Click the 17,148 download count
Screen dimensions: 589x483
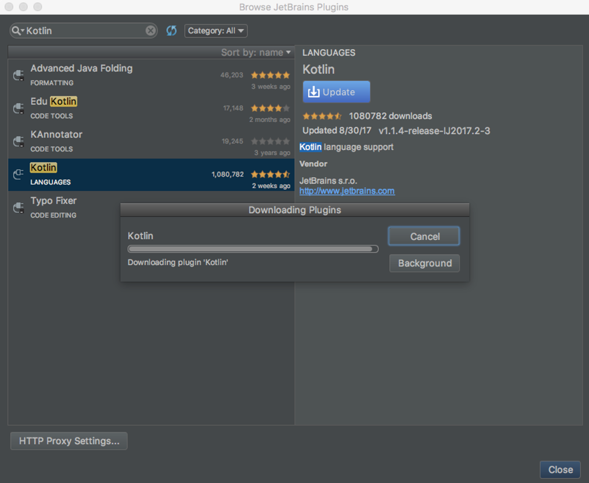(233, 108)
